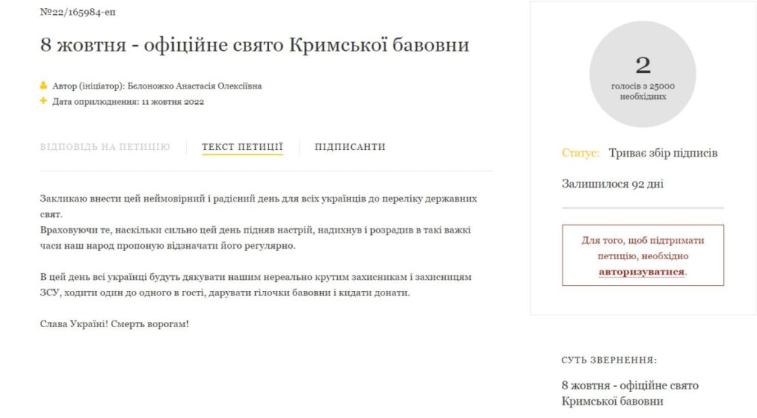
Task: Click the vote counter circle showing 2
Action: (x=642, y=75)
